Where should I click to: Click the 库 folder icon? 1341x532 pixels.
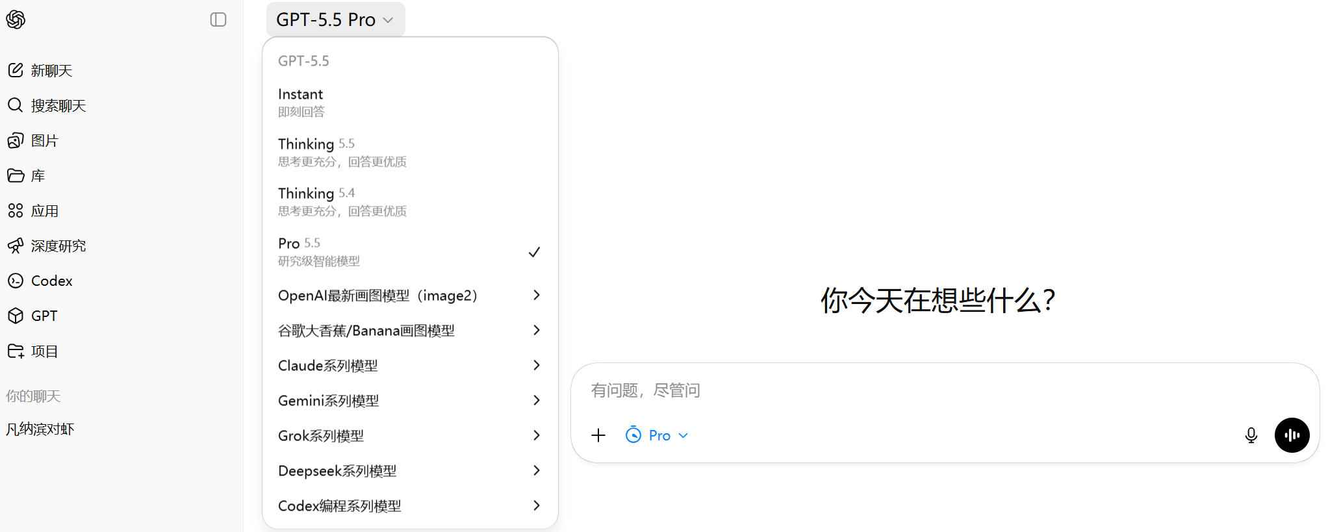(x=16, y=175)
